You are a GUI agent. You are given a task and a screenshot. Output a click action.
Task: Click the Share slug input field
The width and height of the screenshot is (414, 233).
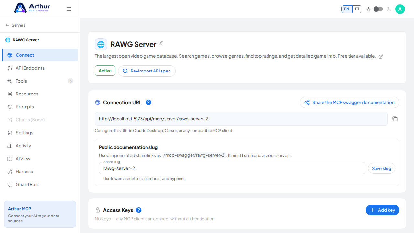coord(232,168)
